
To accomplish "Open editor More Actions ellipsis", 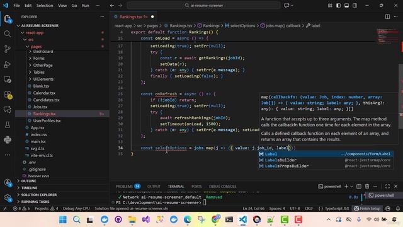I will [396, 17].
